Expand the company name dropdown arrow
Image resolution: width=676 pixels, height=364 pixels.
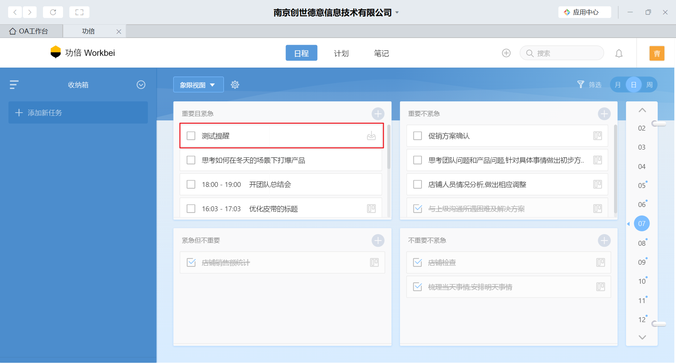[397, 12]
